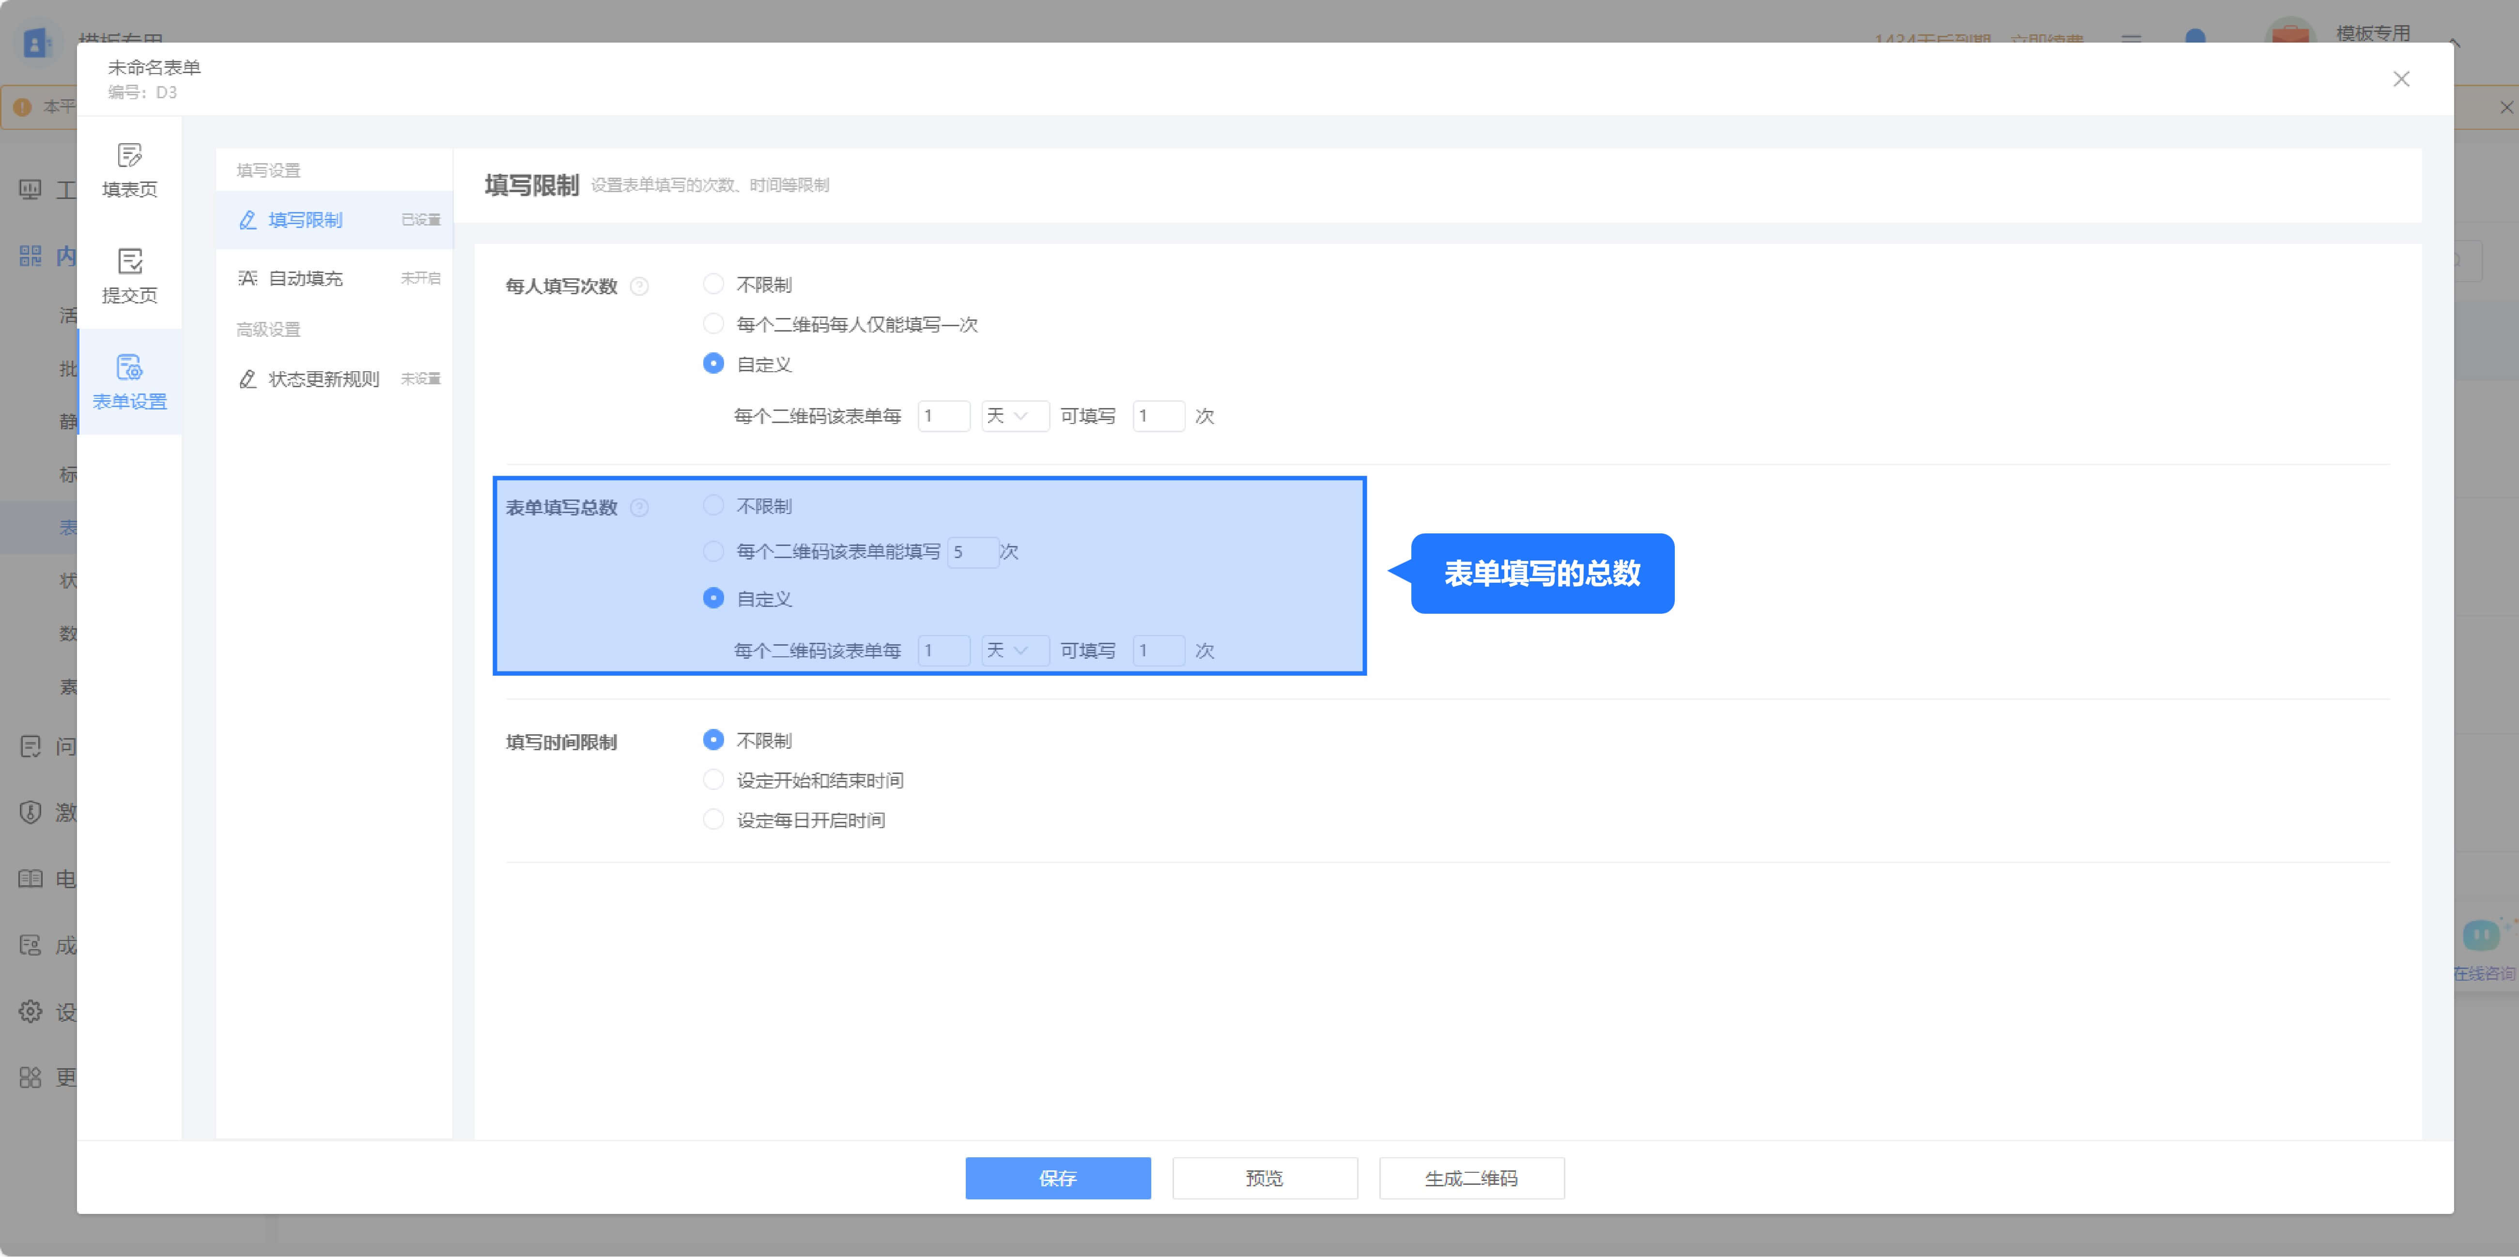Click help icon beside 每人填写次数

[639, 287]
